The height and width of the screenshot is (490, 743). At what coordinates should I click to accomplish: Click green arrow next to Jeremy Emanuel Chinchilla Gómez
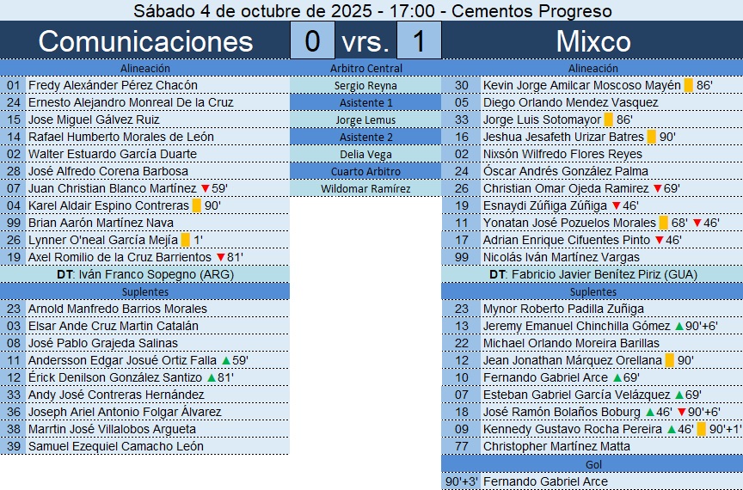coord(679,326)
